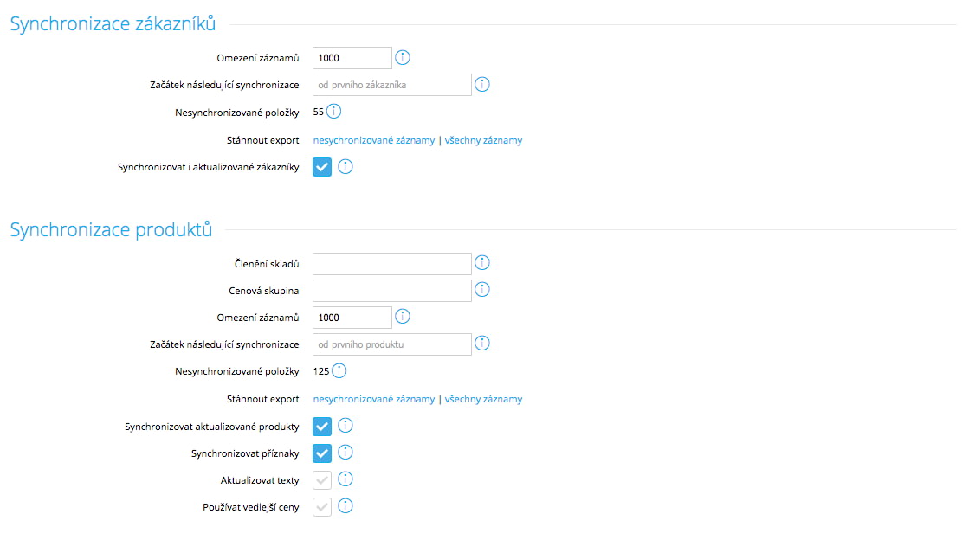Click info icon beside value 125
This screenshot has width=975, height=540.
(339, 371)
